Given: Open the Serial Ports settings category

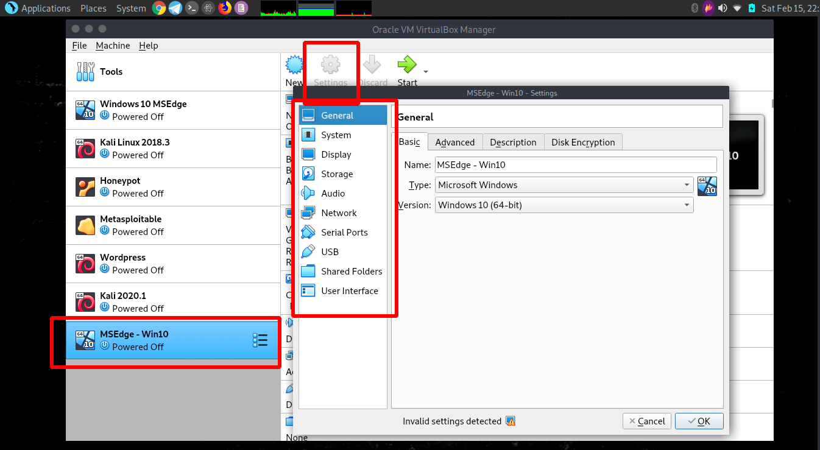Looking at the screenshot, I should [343, 232].
